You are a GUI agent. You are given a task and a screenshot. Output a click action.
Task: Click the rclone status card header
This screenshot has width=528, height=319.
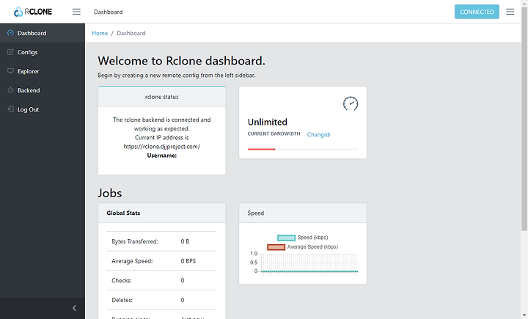[x=161, y=97]
